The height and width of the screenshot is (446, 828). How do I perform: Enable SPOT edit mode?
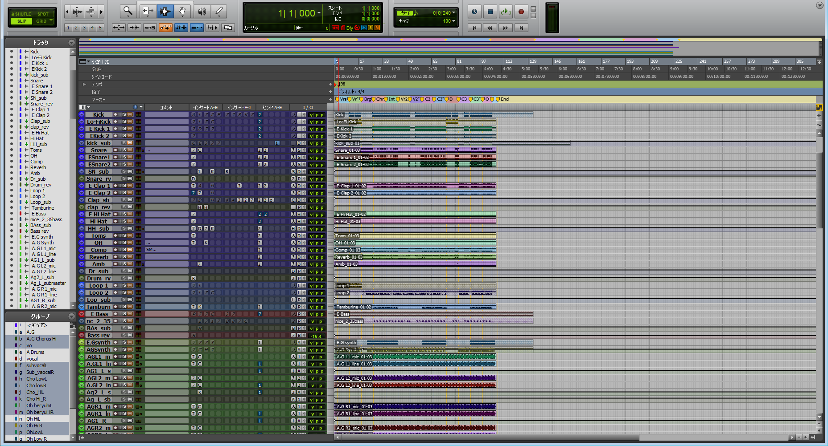point(43,14)
